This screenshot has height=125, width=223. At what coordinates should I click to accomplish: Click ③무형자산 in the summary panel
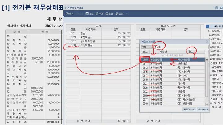click(215, 55)
